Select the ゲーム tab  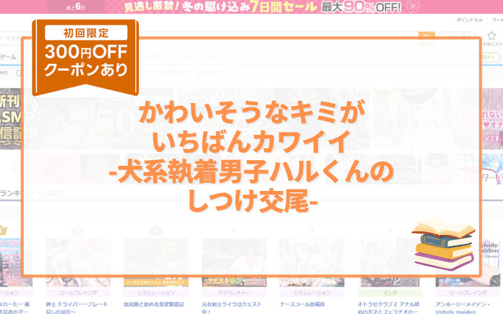pos(8,57)
